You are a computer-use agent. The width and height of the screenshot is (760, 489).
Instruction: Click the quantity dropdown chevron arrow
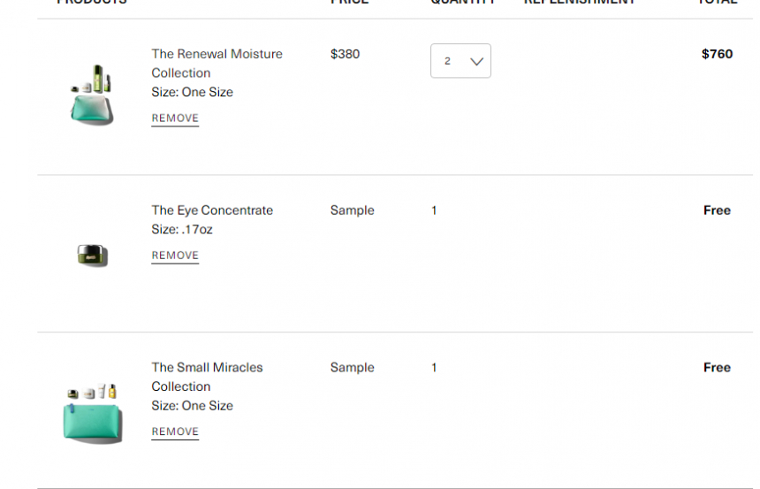click(x=477, y=61)
